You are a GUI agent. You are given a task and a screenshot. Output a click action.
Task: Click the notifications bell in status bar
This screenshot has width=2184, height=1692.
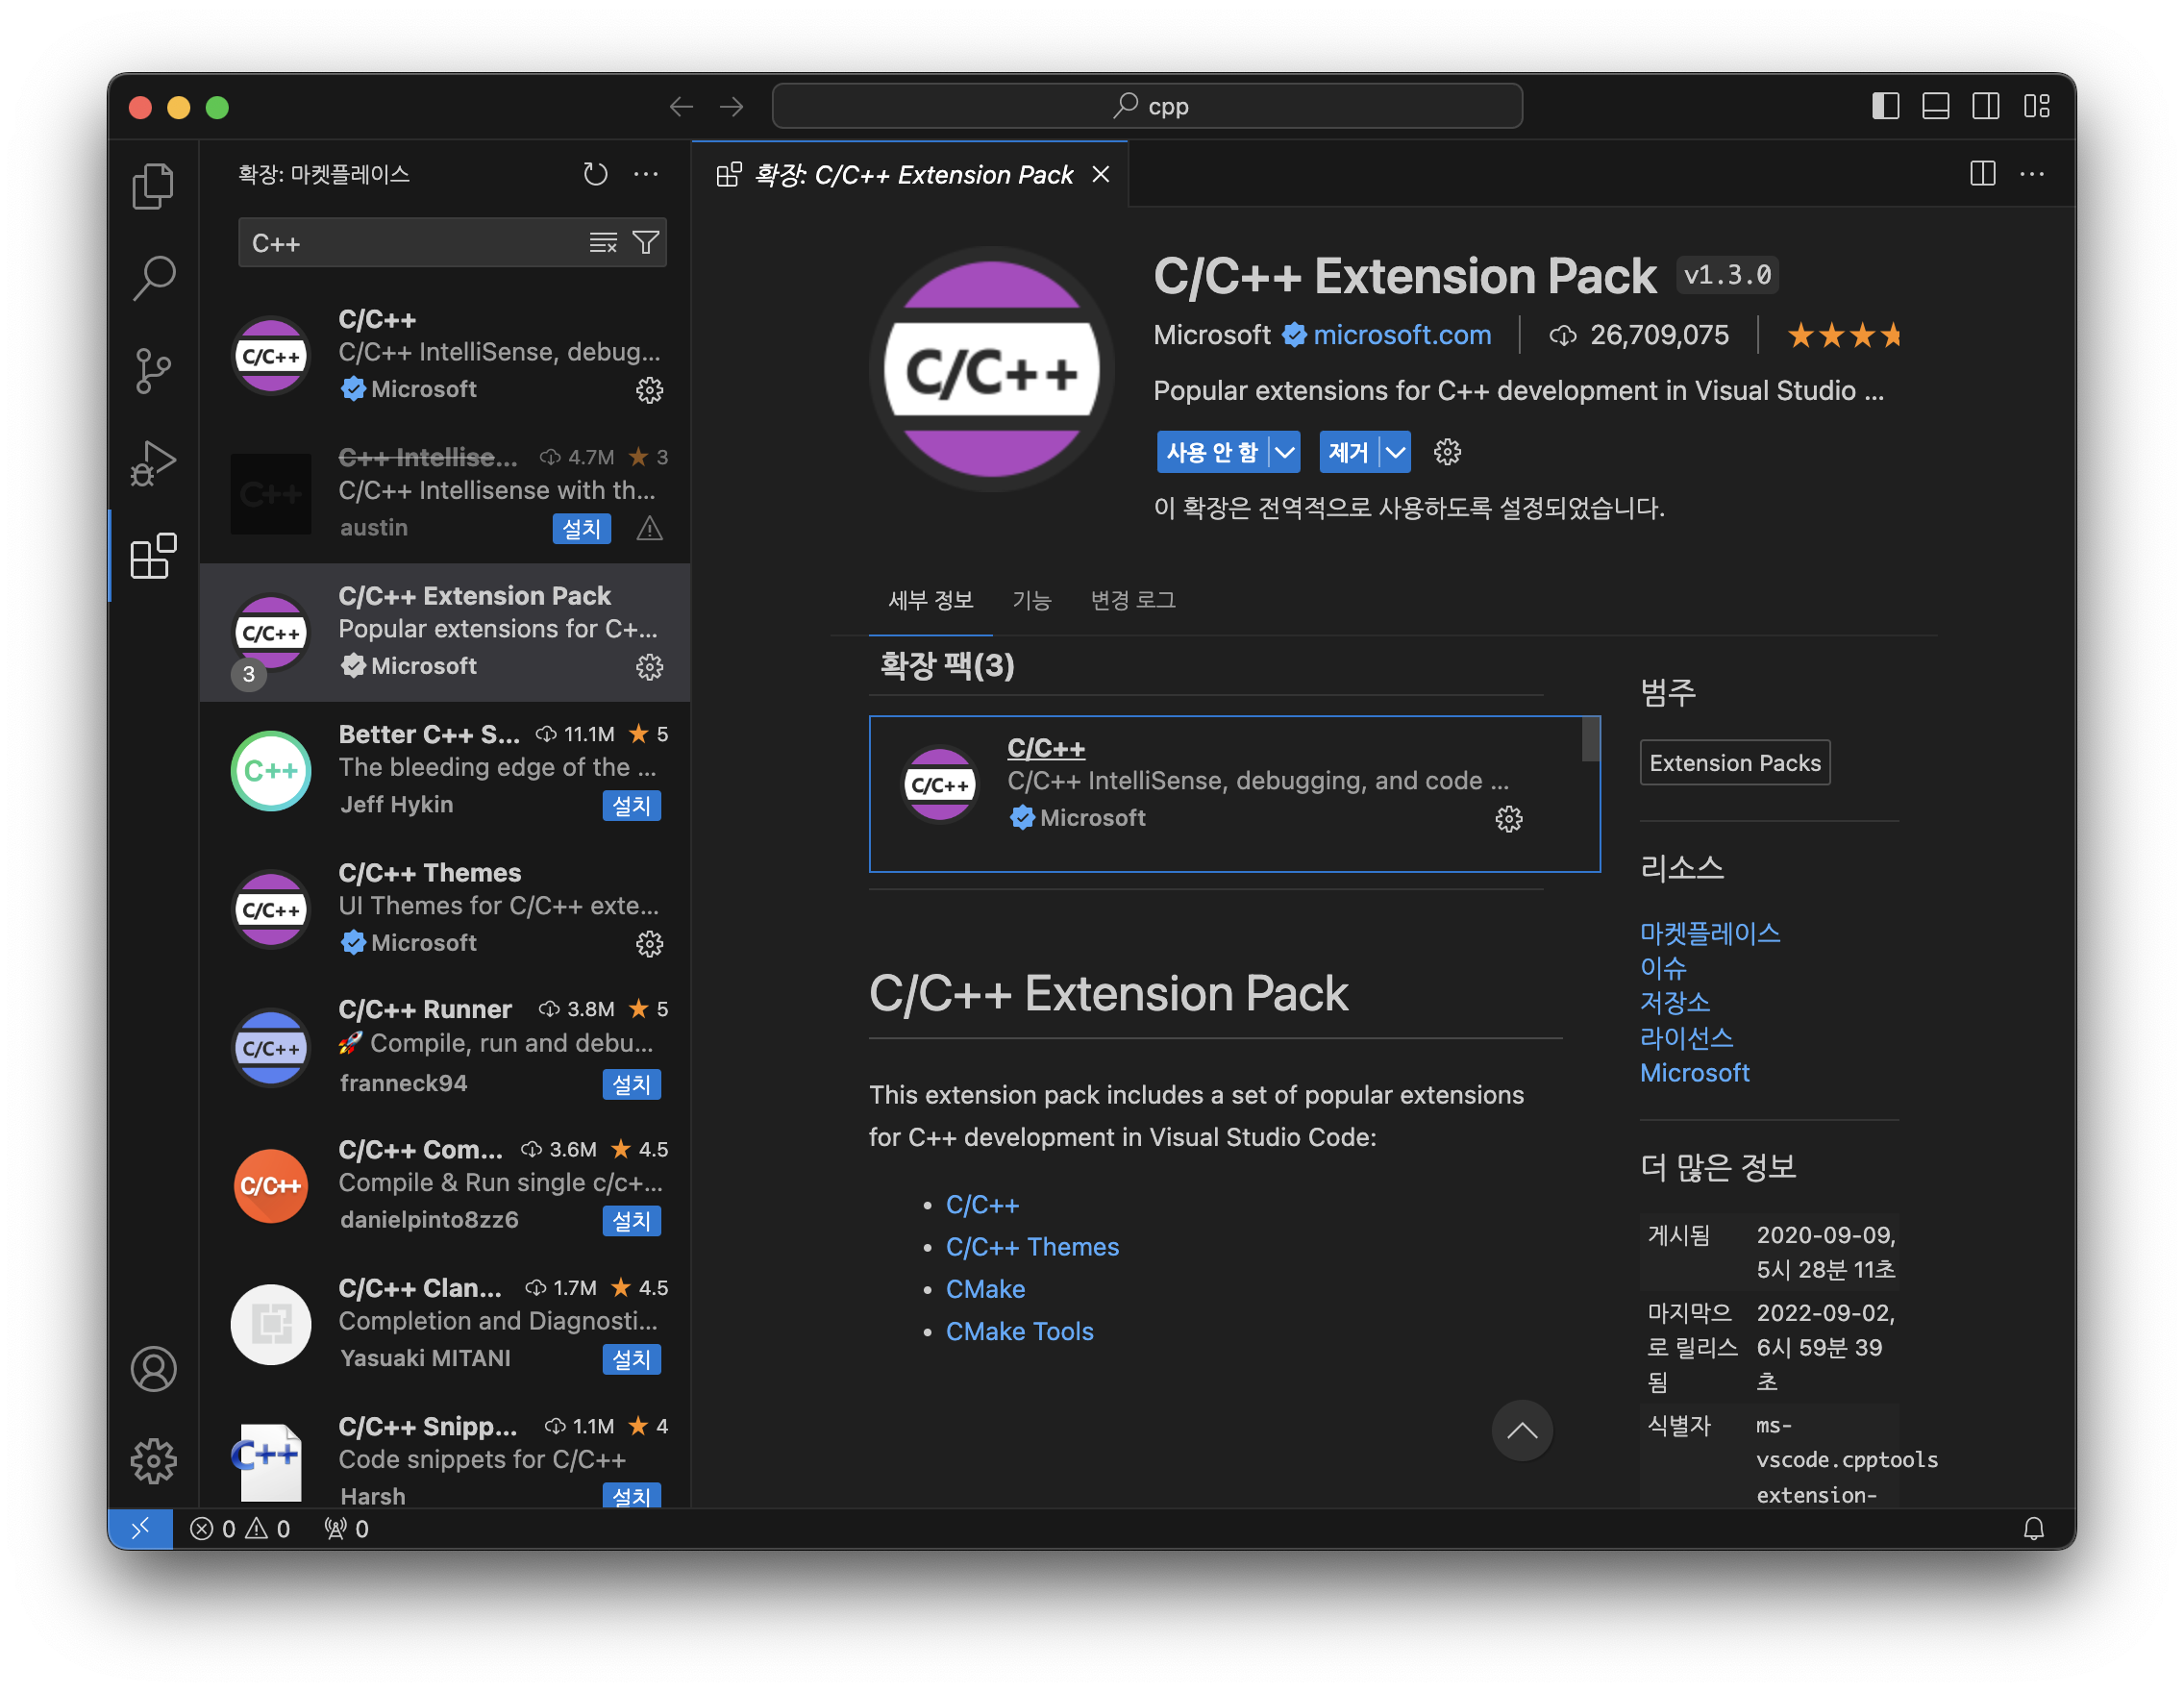point(2033,1528)
